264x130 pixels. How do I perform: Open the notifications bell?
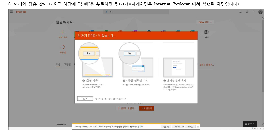pos(240,12)
